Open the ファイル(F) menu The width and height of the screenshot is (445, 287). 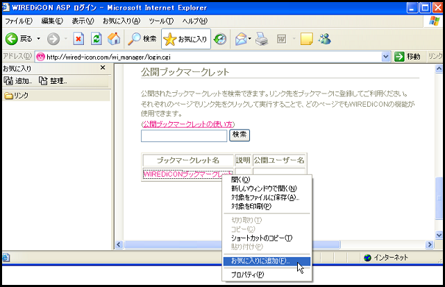(19, 21)
